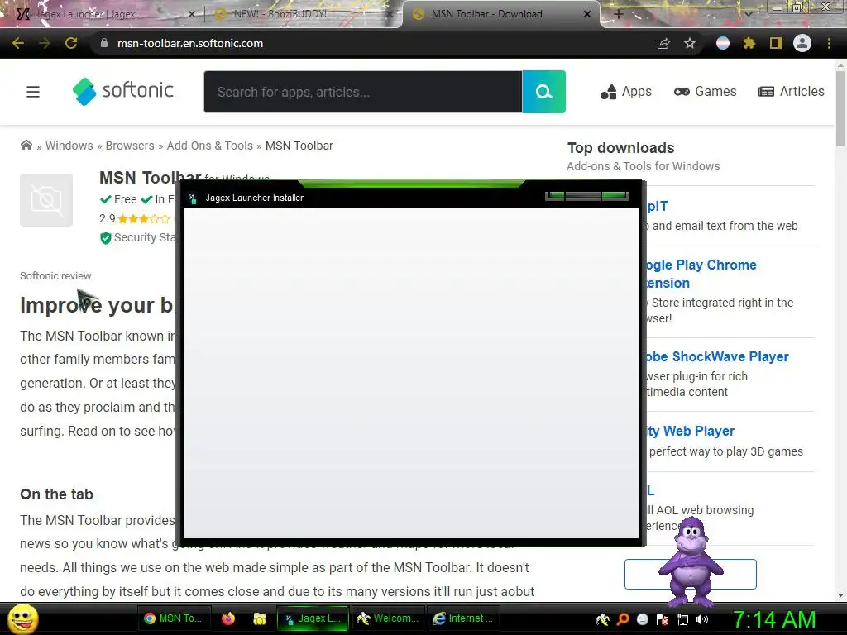Viewport: 847px width, 635px height.
Task: Open the folder icon on taskbar
Action: tap(259, 618)
